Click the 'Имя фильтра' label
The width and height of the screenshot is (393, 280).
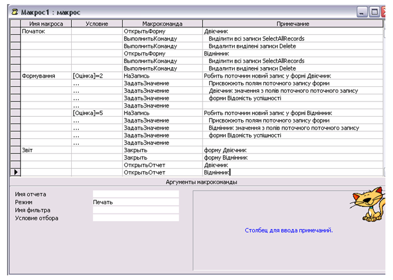coord(33,210)
